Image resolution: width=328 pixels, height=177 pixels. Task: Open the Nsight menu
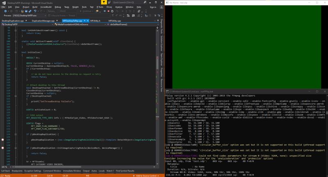point(75,7)
